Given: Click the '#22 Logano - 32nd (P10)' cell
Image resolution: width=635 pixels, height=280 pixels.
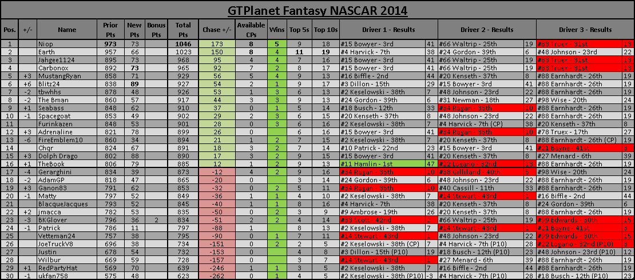Looking at the screenshot, I should (x=579, y=244).
